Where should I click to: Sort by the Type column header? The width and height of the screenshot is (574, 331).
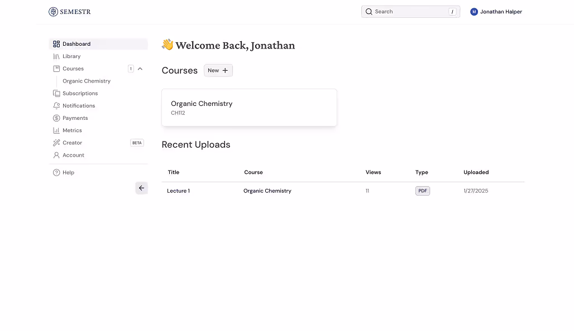[422, 172]
